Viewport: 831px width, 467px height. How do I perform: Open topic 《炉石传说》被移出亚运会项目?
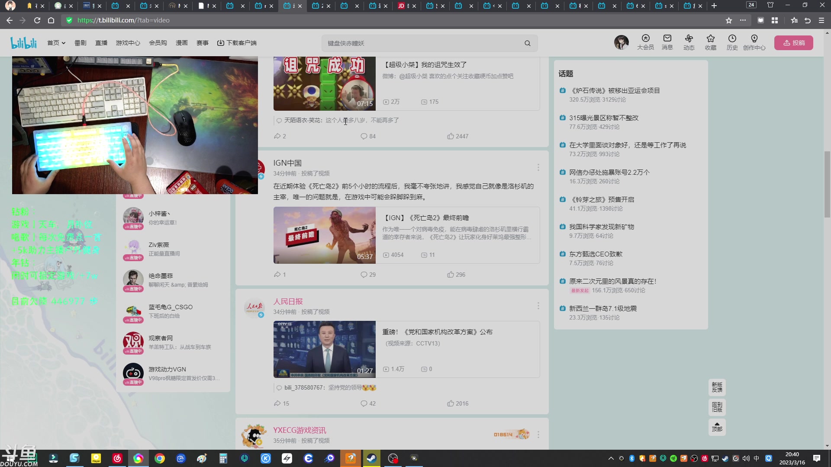coord(614,90)
